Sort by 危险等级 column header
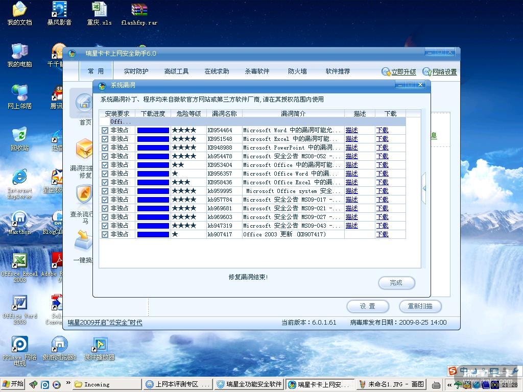This screenshot has height=392, width=523. pos(188,113)
